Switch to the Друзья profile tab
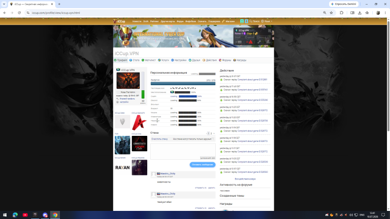The image size is (390, 219). (x=194, y=60)
